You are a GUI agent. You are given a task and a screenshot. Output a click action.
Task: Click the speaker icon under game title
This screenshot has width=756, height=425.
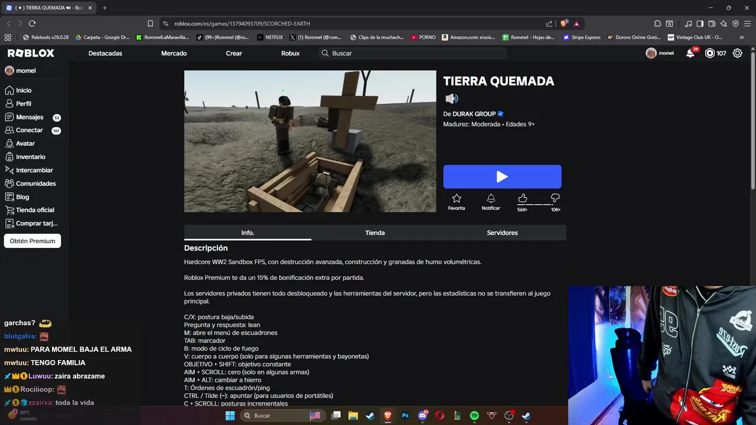451,99
